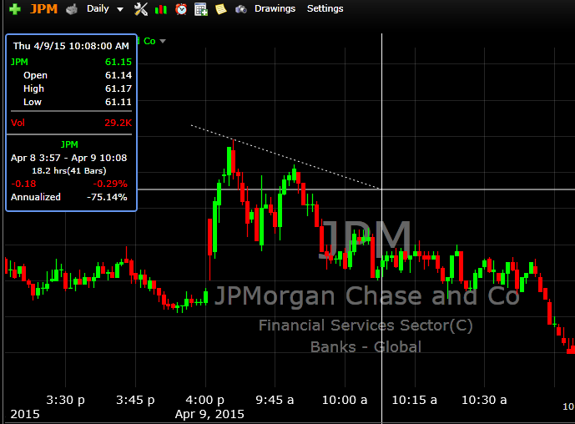Click the red and green bars chart icon
575x424 pixels.
[x=161, y=9]
